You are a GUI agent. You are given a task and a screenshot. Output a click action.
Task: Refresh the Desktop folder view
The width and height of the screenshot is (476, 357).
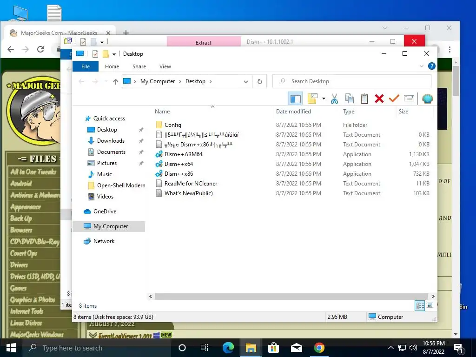259,81
